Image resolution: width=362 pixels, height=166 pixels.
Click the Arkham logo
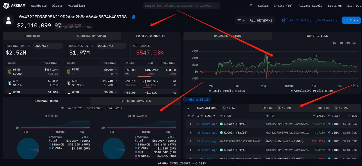[x=14, y=5]
